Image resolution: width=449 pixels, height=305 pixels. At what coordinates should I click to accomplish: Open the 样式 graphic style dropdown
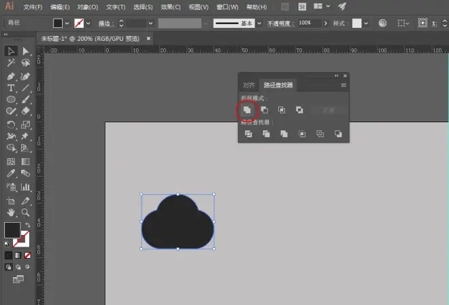(366, 24)
